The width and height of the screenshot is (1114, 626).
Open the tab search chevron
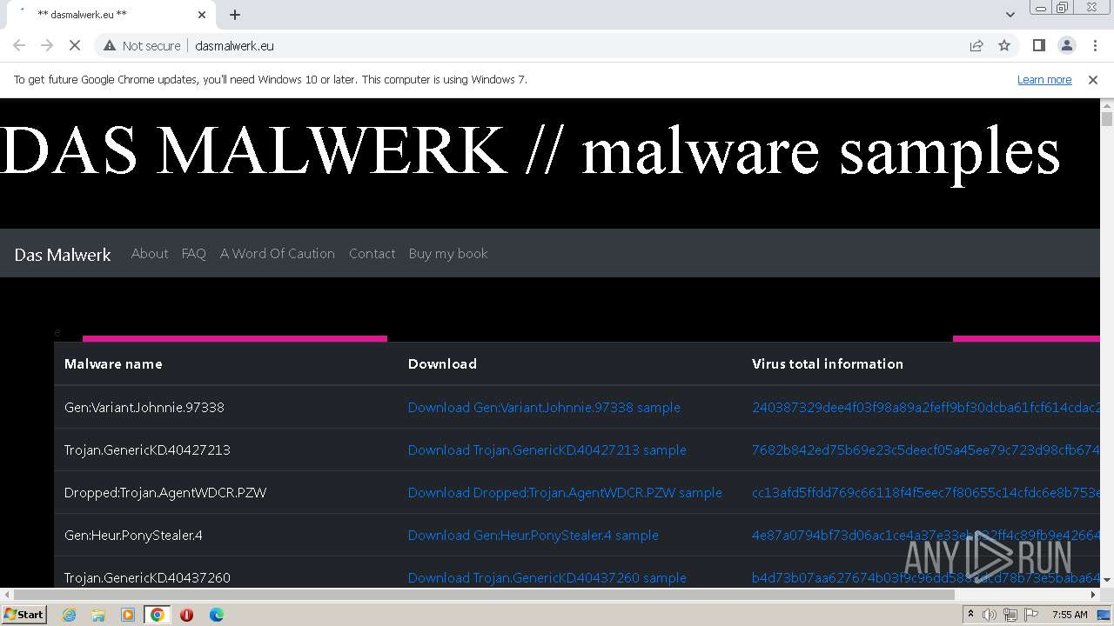point(1010,15)
